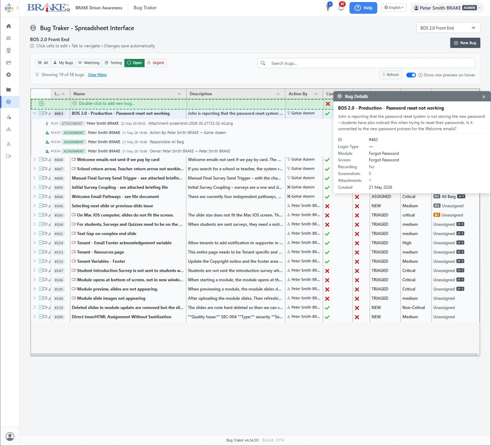The image size is (491, 446).
Task: Click the horizontal scrollbar below the grid
Action: [x=255, y=355]
